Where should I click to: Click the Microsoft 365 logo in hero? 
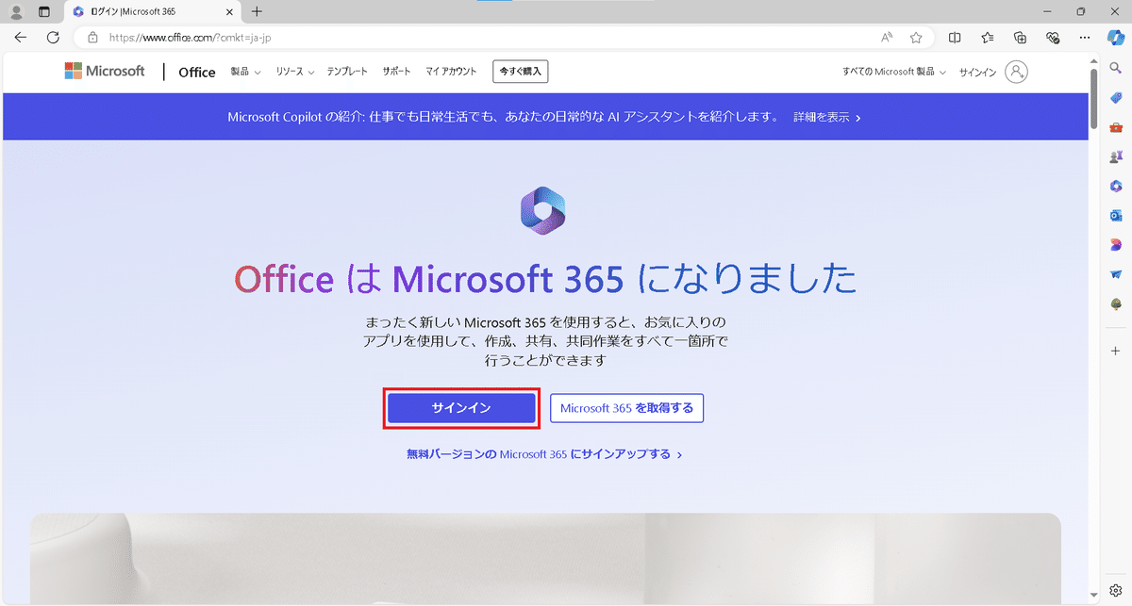point(542,210)
